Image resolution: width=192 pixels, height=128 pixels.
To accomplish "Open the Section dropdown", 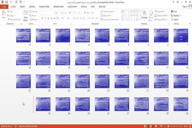I will (x=34, y=20).
